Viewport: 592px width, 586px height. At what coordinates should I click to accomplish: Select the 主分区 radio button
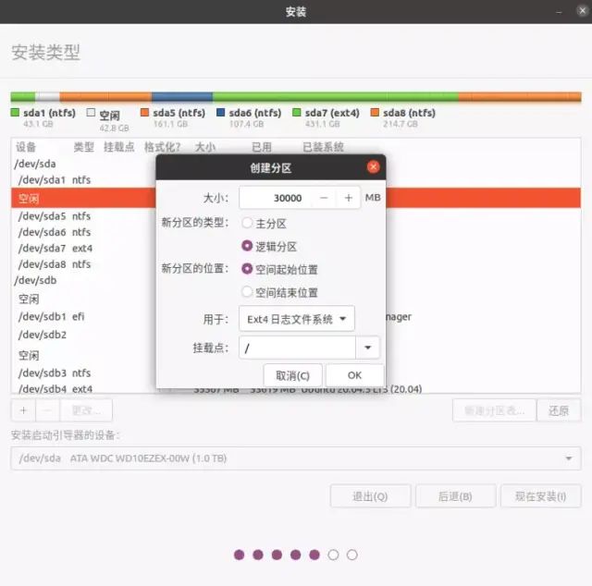247,223
